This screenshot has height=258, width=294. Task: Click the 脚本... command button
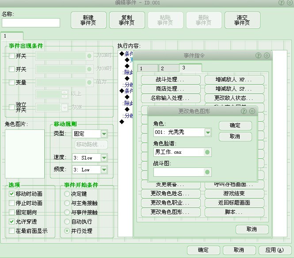(x=234, y=212)
